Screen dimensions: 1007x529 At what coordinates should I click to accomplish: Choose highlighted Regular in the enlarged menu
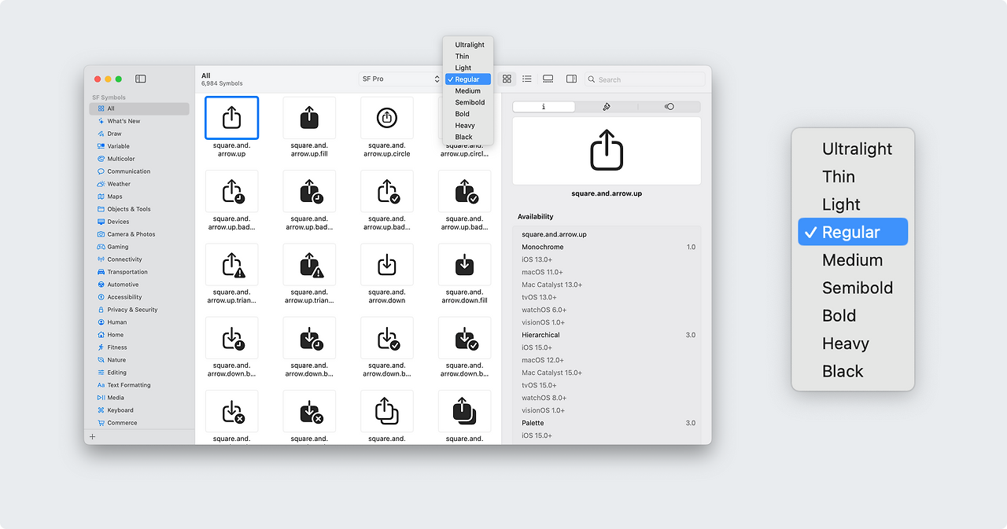point(853,232)
